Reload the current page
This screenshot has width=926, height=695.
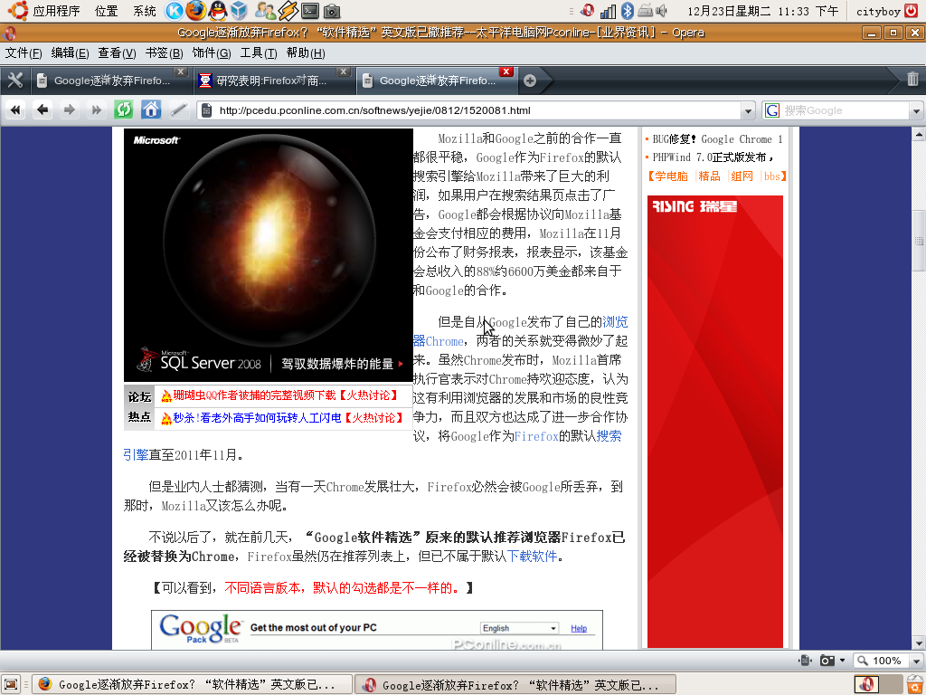tap(123, 109)
